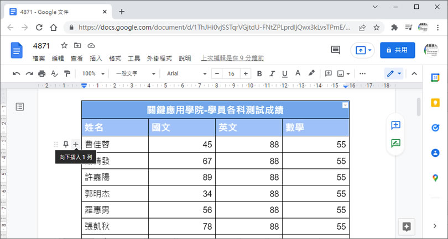Select the paint format roller
The width and height of the screenshot is (448, 239).
pyautogui.click(x=67, y=73)
